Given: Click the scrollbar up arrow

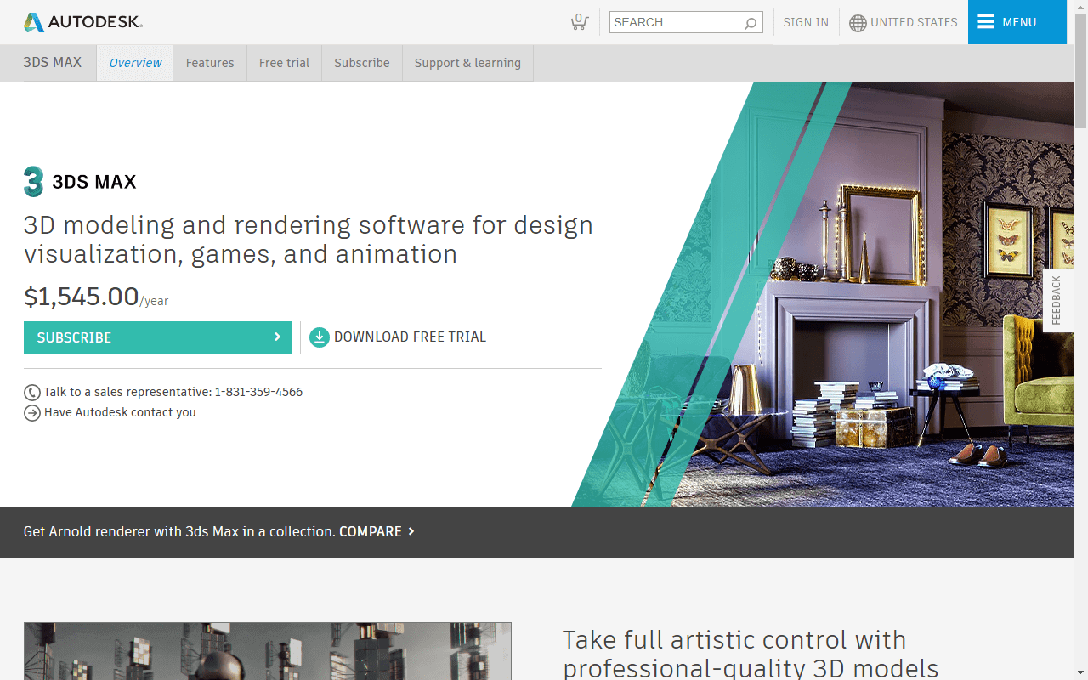Looking at the screenshot, I should [x=1080, y=7].
